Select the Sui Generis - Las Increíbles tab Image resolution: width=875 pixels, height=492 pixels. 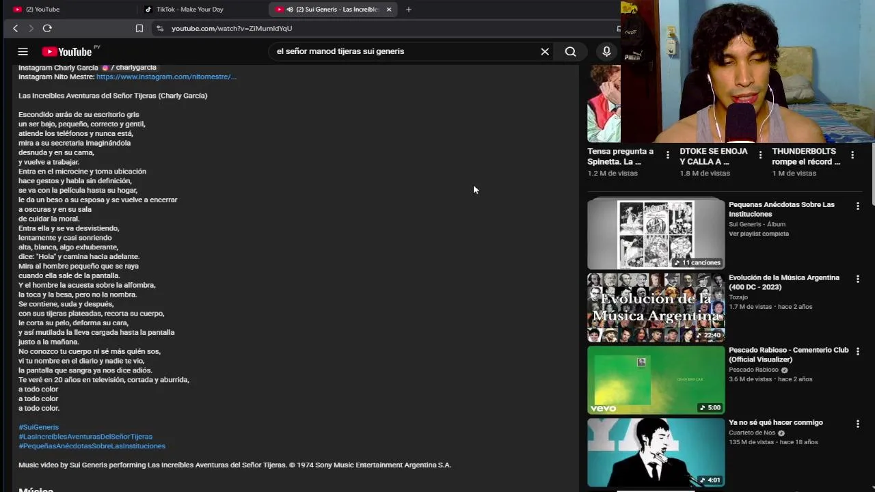coord(332,9)
